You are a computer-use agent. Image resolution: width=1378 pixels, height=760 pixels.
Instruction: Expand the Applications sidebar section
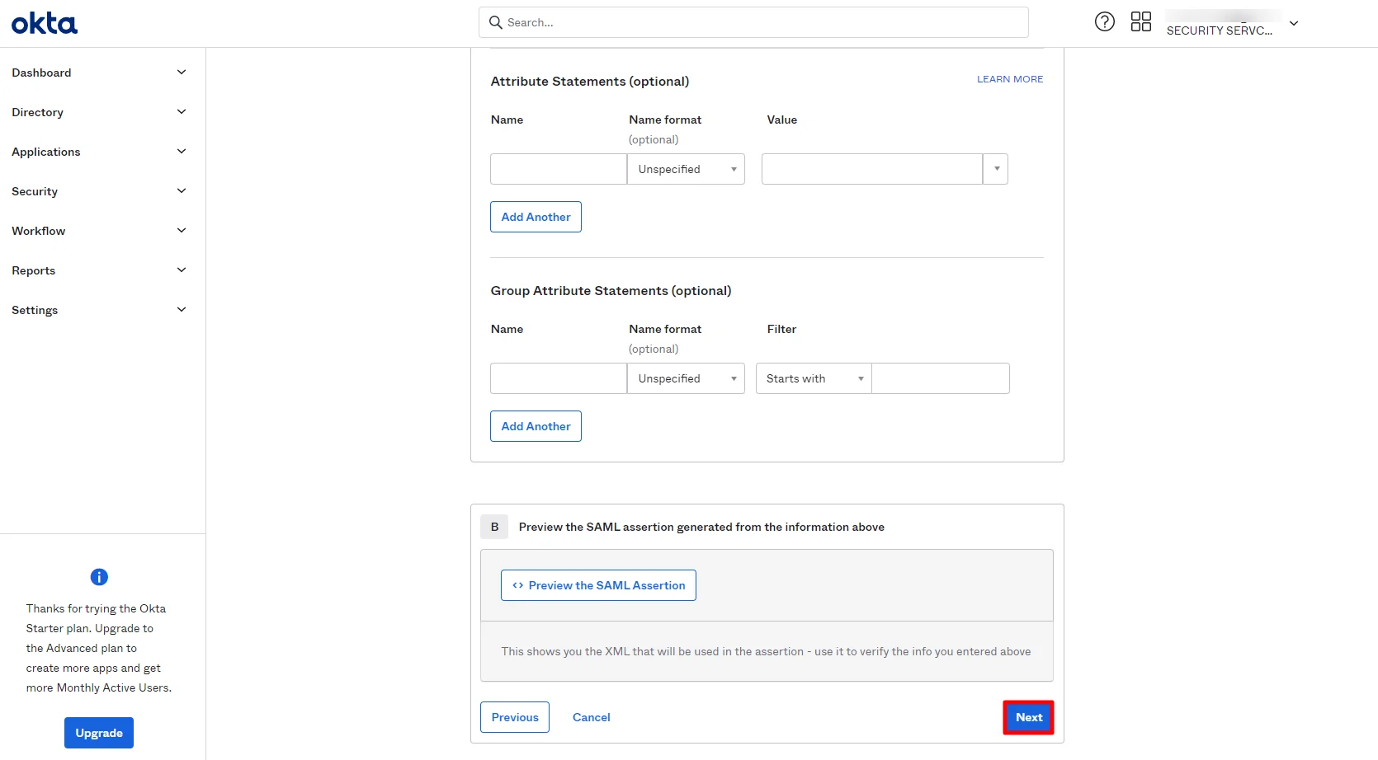pos(182,151)
